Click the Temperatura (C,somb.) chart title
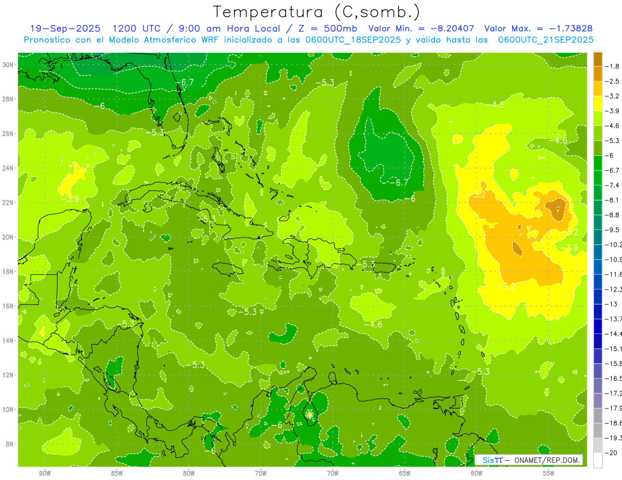The width and height of the screenshot is (622, 480). (x=316, y=11)
